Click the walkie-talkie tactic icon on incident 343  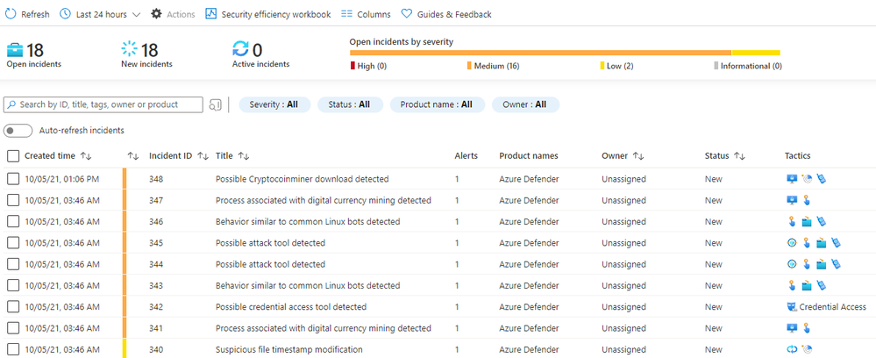821,285
